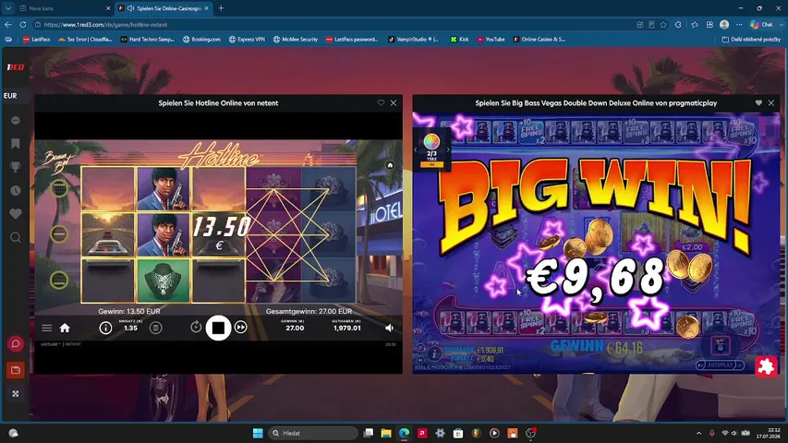Open the Windows Start menu
The image size is (788, 443).
(x=258, y=433)
